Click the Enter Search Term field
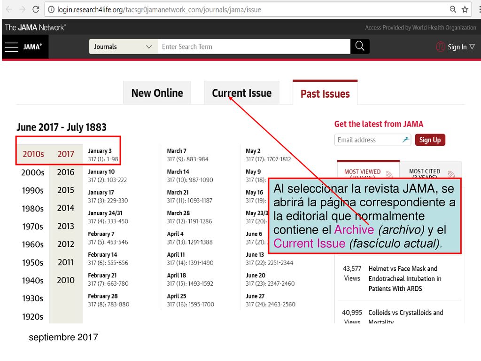The image size is (481, 361). tap(254, 47)
